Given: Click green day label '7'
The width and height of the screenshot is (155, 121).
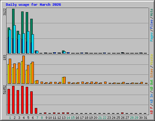Looking at the screenshot, I should [37, 118].
